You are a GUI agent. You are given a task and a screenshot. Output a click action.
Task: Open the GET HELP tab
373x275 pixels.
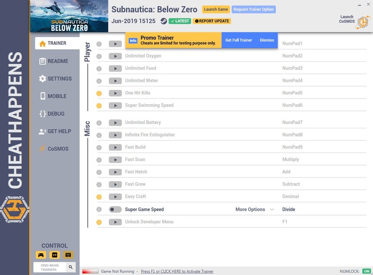tap(55, 132)
